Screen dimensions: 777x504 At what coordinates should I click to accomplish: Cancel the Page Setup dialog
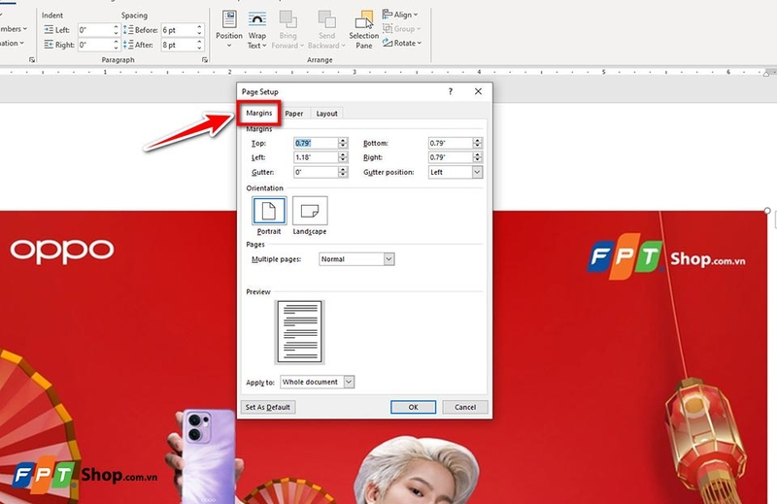[465, 407]
